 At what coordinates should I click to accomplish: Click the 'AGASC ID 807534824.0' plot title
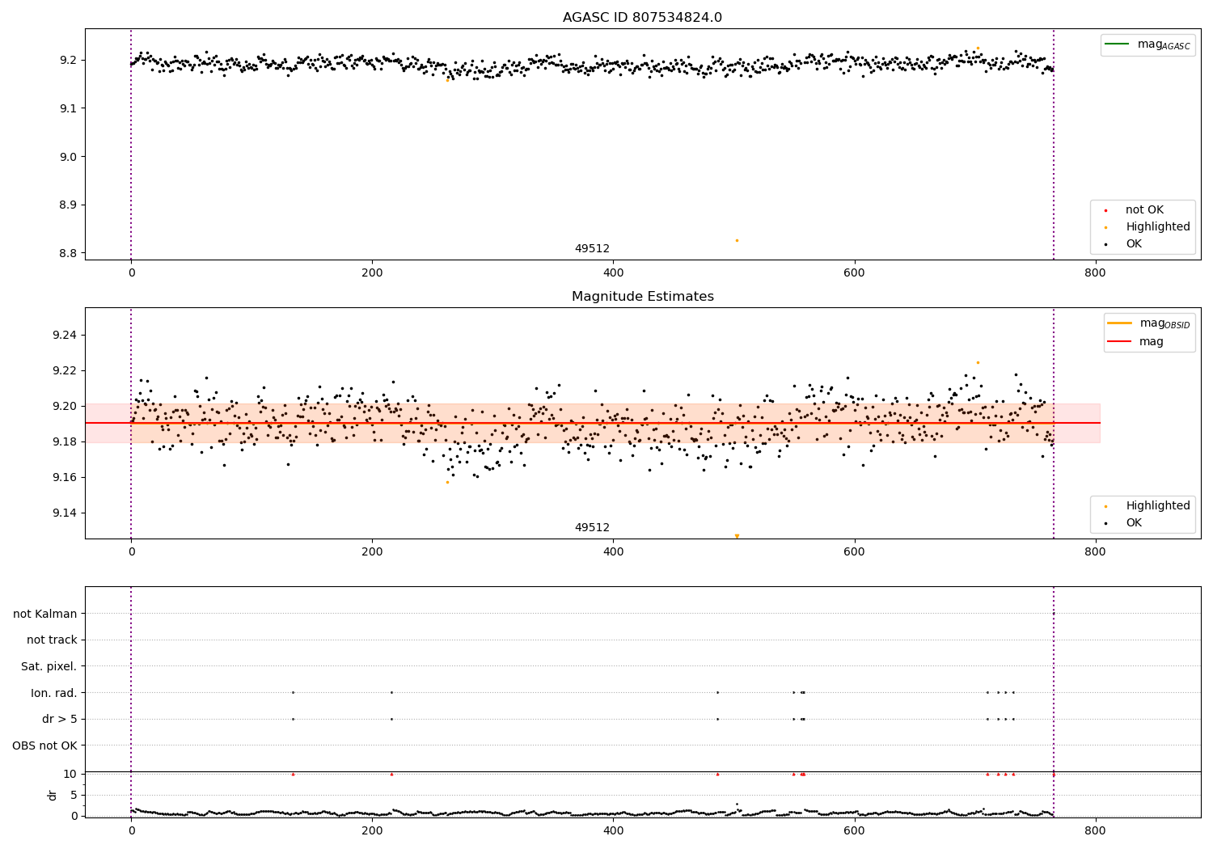tap(642, 18)
